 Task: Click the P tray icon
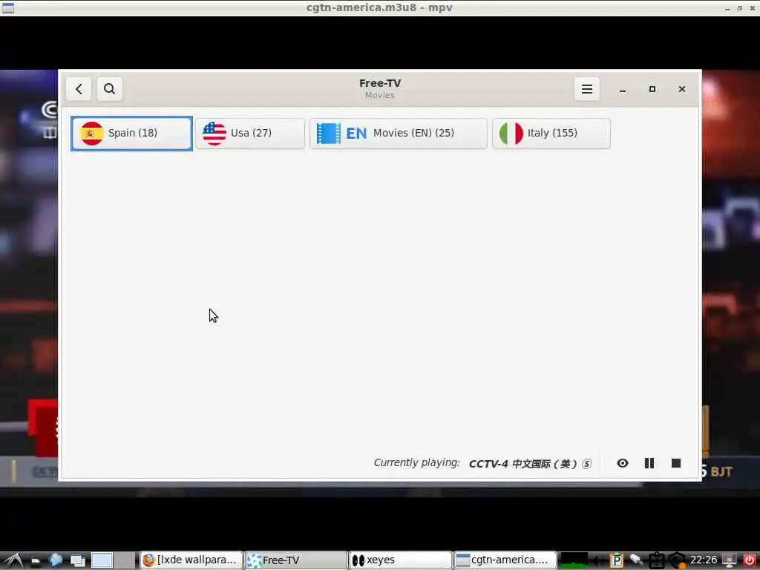[x=617, y=561]
